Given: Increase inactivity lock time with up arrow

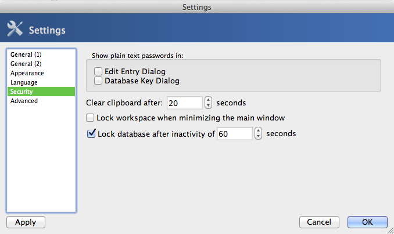Looking at the screenshot, I should (258, 130).
